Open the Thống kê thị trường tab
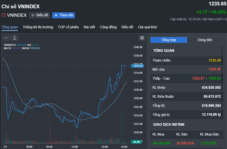The height and width of the screenshot is (149, 227). point(38,27)
